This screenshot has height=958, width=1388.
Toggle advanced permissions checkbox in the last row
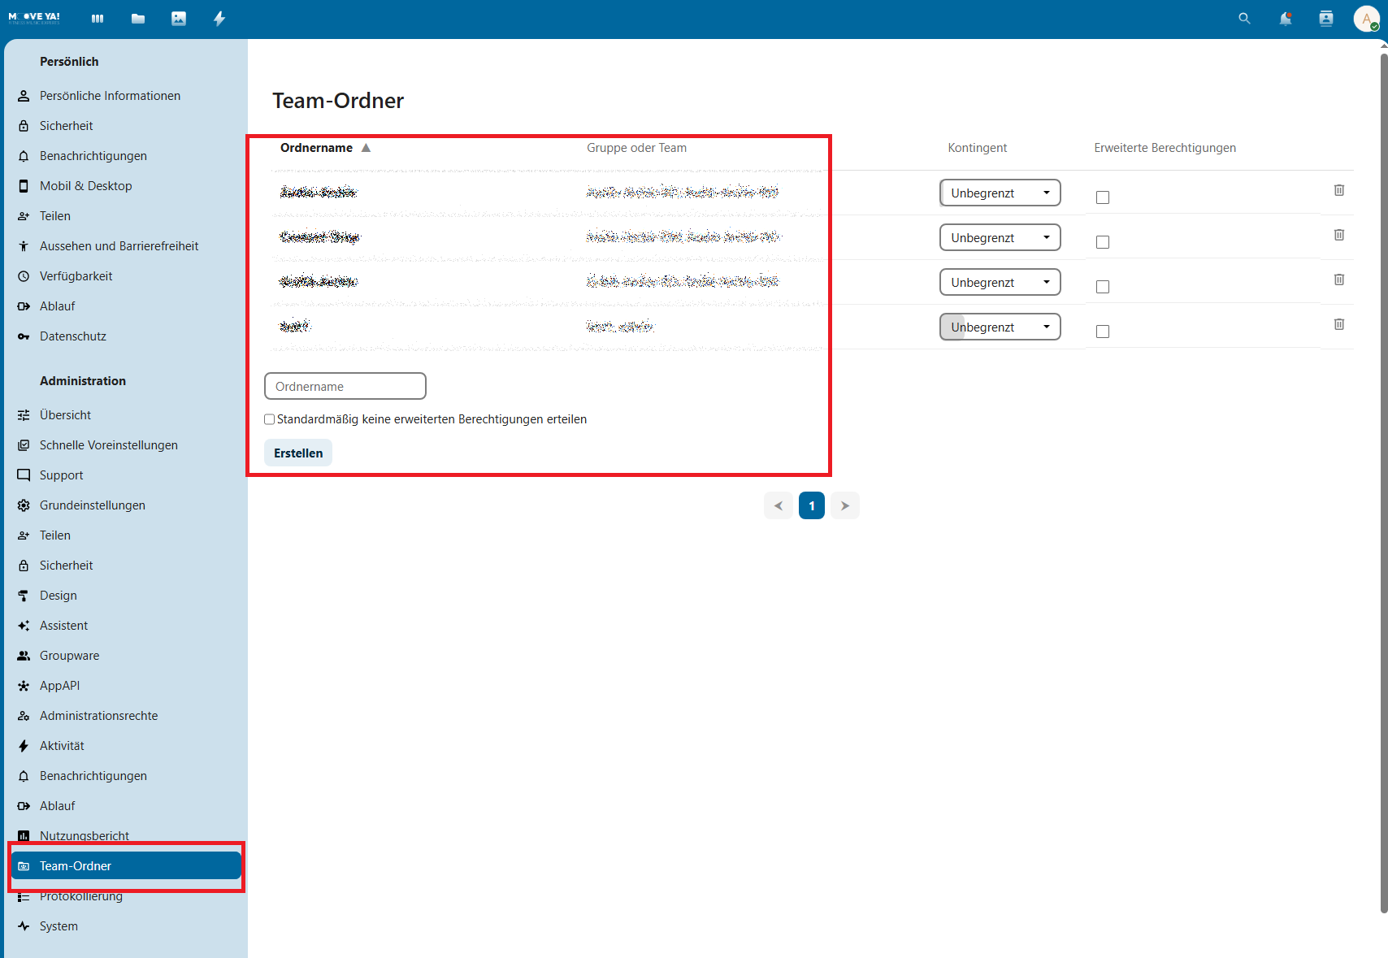(1103, 332)
